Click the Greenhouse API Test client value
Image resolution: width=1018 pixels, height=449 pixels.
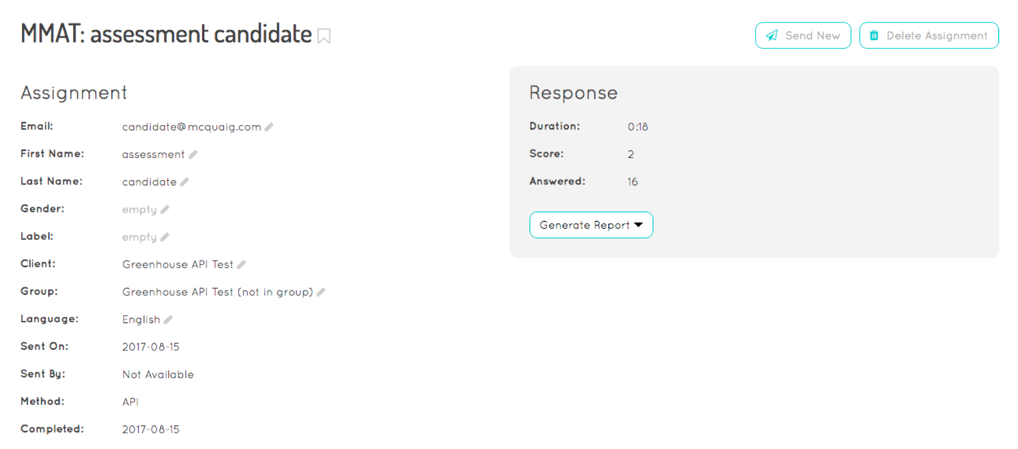tap(178, 264)
